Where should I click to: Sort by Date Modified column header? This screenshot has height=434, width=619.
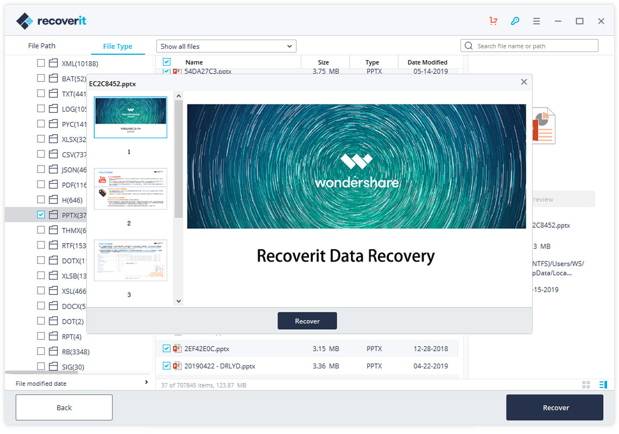click(x=427, y=62)
